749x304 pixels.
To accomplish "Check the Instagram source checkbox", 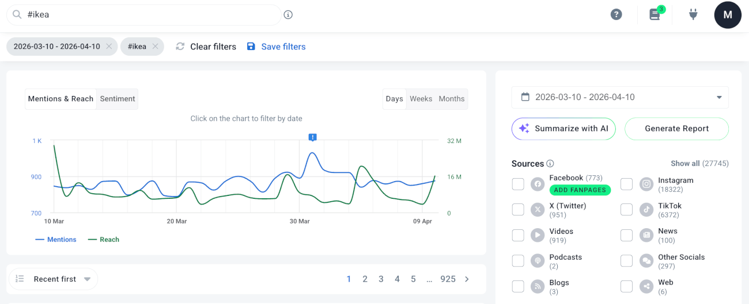I will point(626,184).
